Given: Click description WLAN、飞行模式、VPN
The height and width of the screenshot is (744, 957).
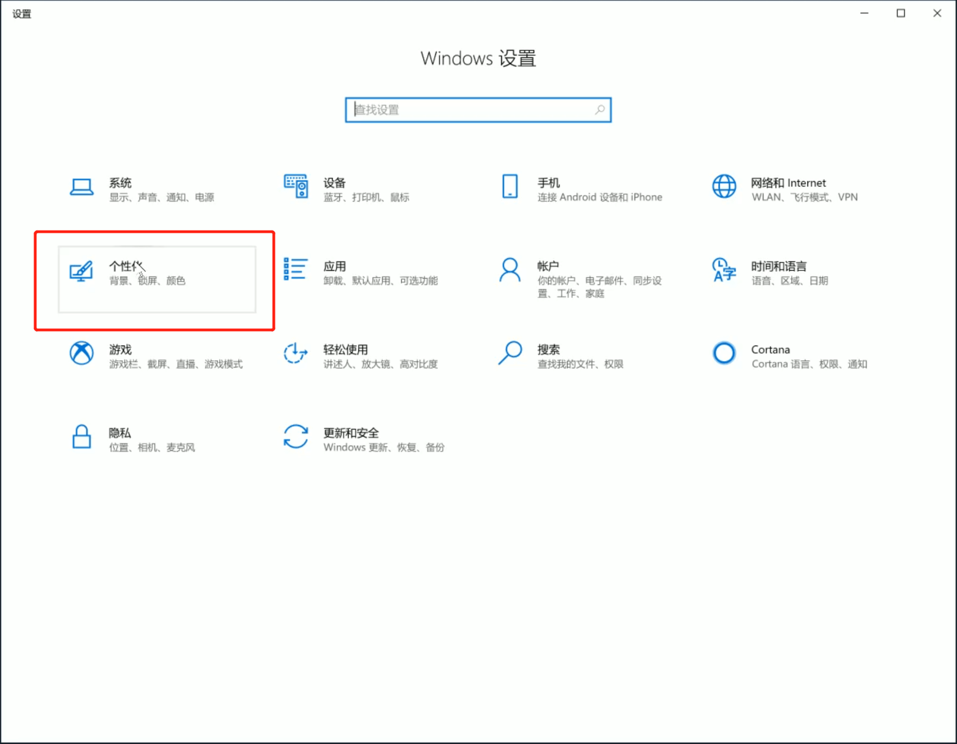Looking at the screenshot, I should pyautogui.click(x=804, y=197).
